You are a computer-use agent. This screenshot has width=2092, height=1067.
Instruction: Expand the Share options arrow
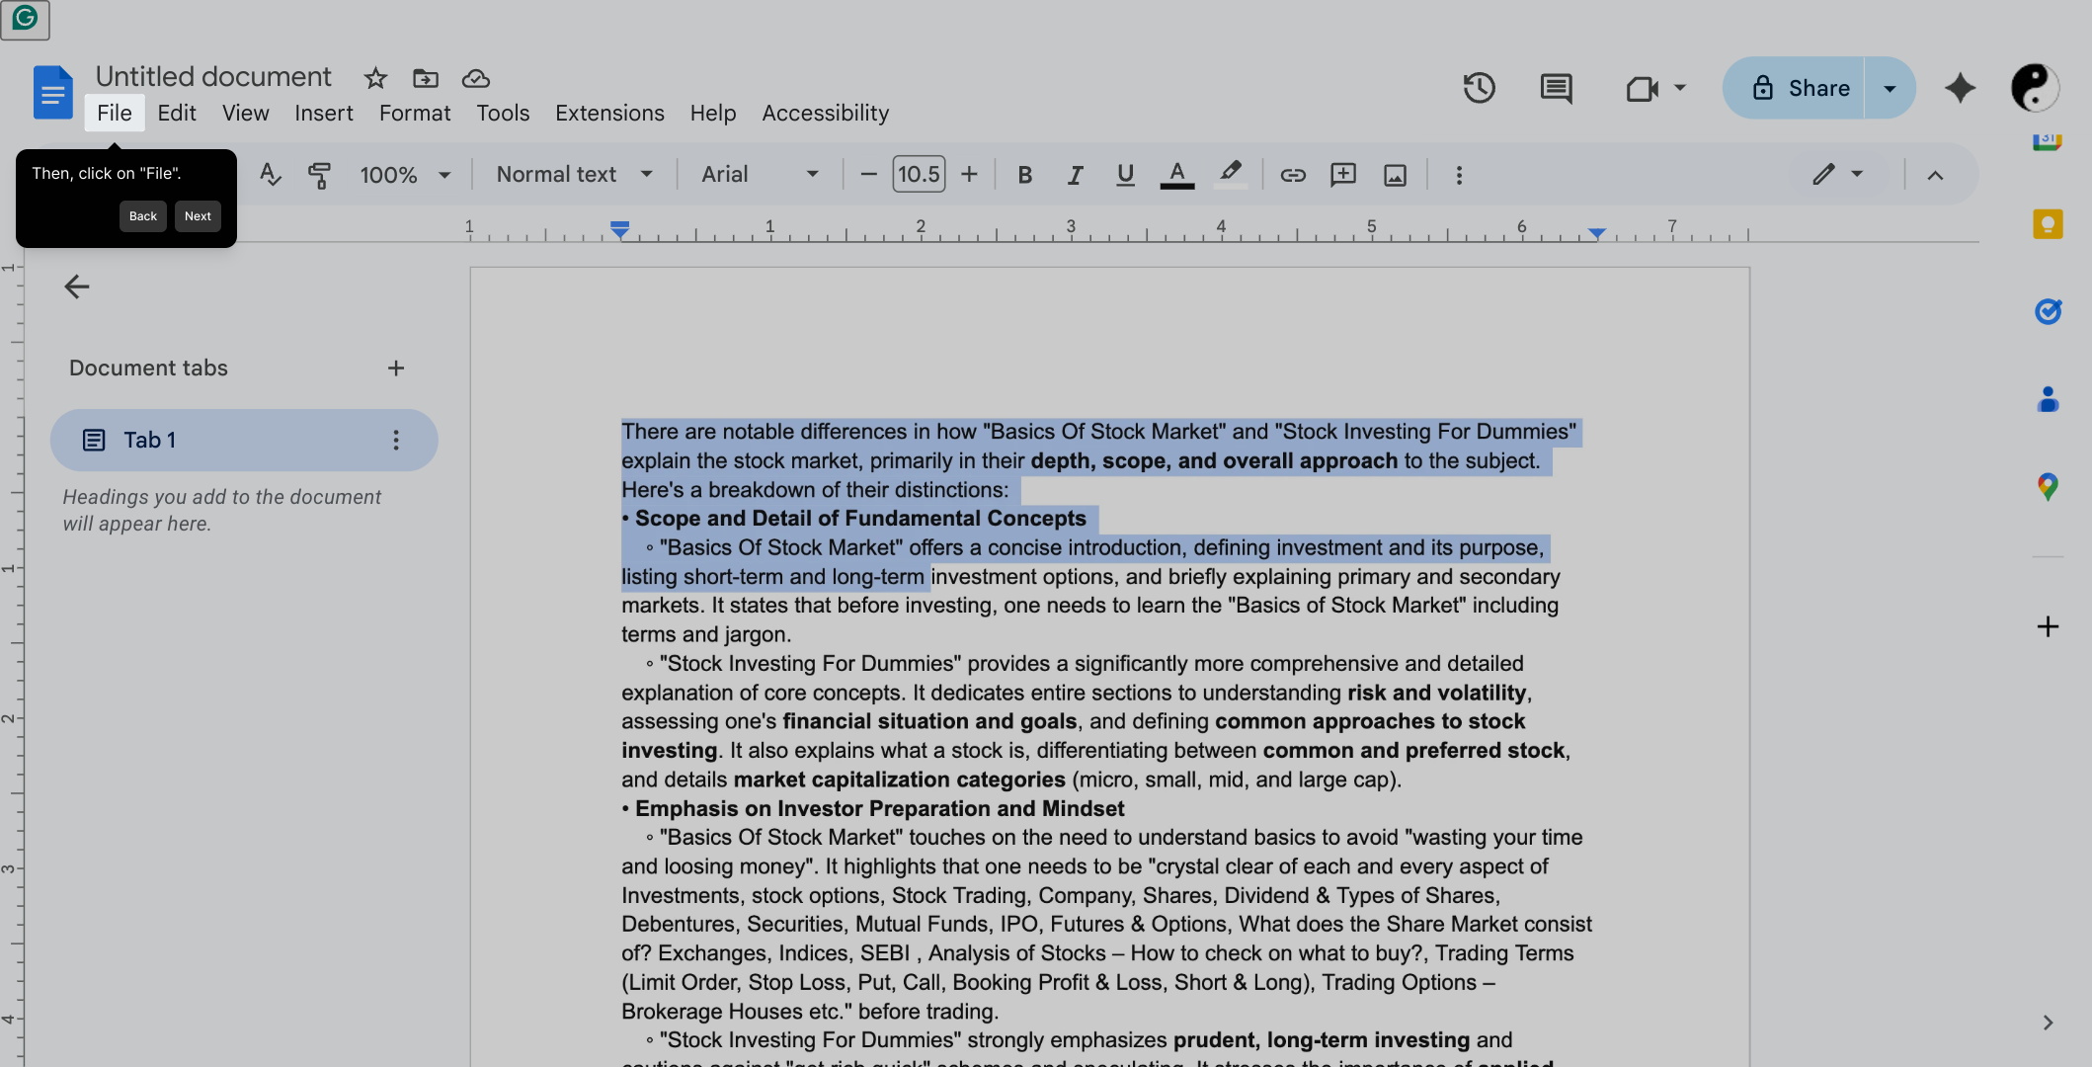tap(1890, 88)
